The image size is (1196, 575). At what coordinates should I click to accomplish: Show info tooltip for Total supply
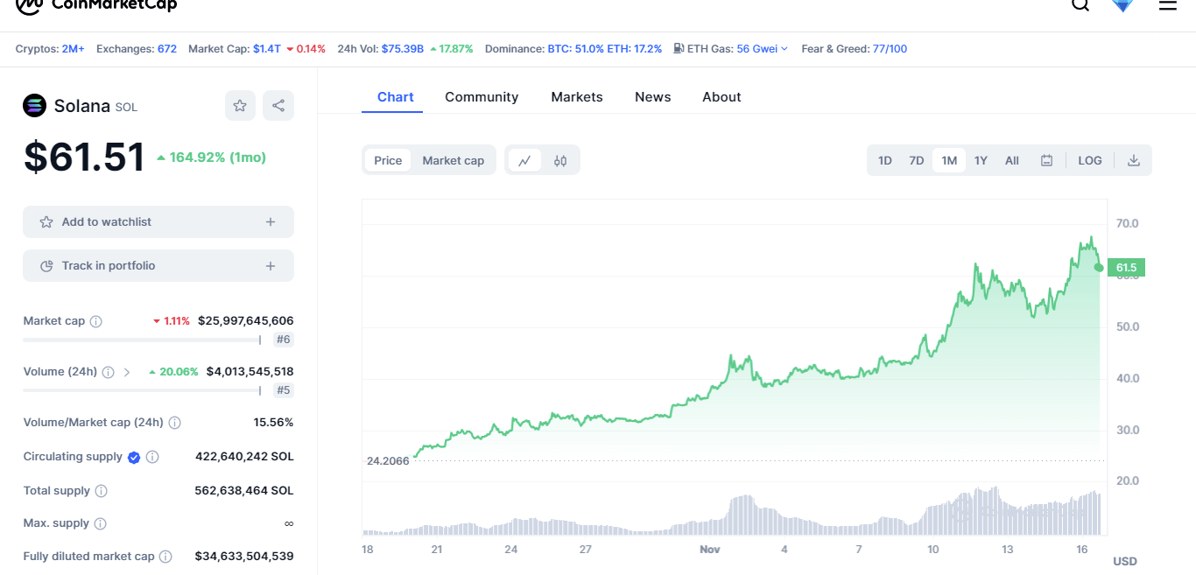coord(102,491)
